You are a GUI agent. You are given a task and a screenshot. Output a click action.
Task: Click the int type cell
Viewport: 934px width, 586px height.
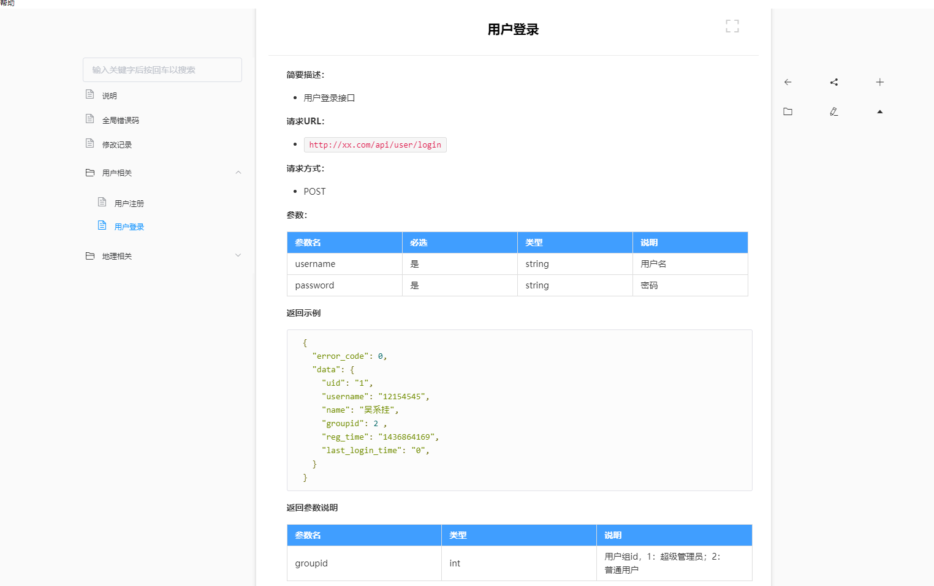519,563
